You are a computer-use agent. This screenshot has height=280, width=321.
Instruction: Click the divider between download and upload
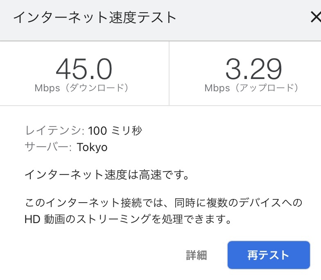tap(169, 73)
